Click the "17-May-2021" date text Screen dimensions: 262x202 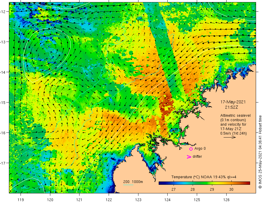233,102
